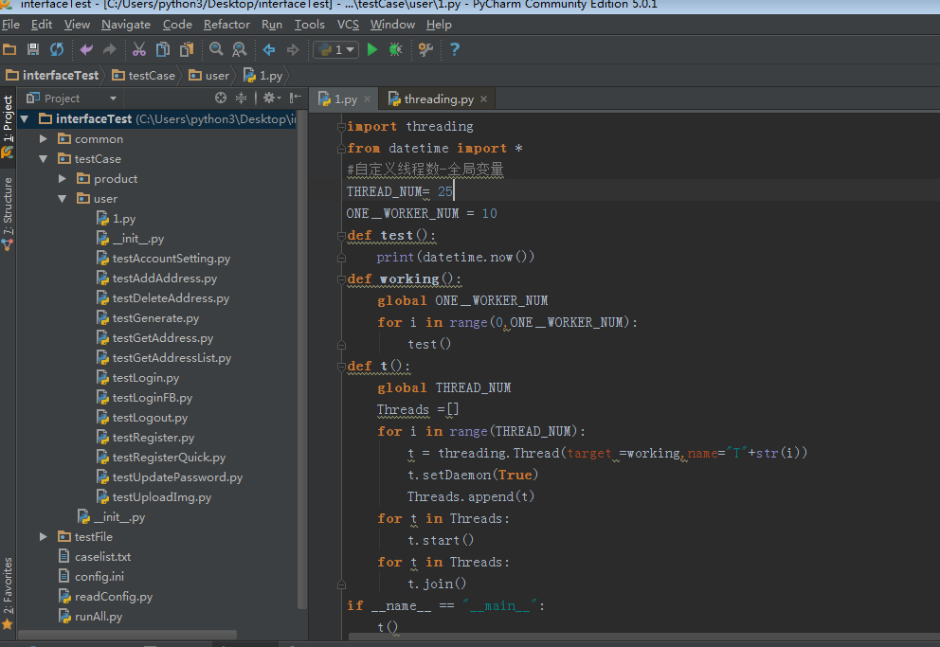Click the Scroll from Source target icon

tap(221, 98)
